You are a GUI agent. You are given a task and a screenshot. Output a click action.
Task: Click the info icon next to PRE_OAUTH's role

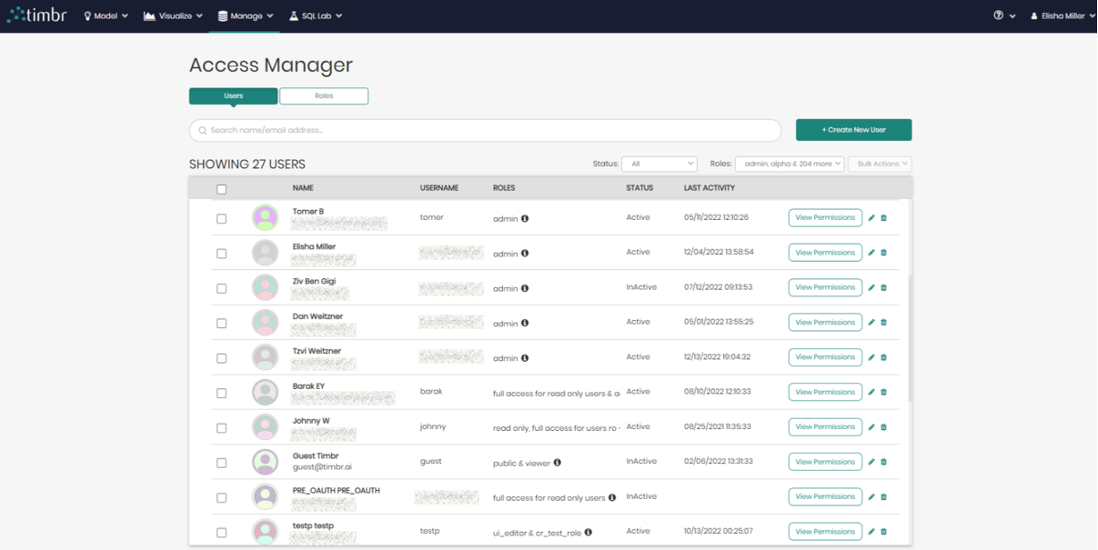(610, 496)
